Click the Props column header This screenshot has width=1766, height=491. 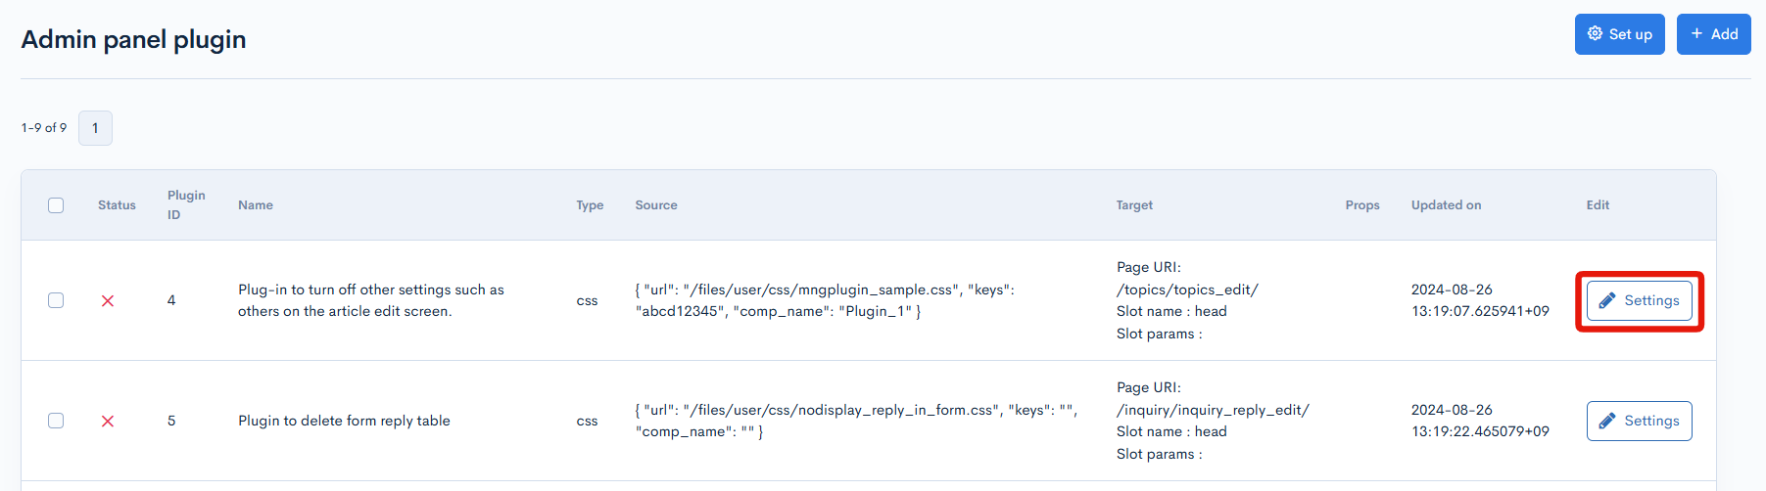1361,205
